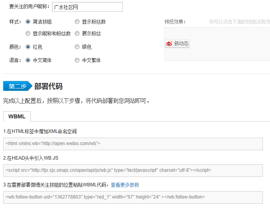Click the Weibo logo icon in preview button
Image resolution: width=270 pixels, height=208 pixels.
169,44
